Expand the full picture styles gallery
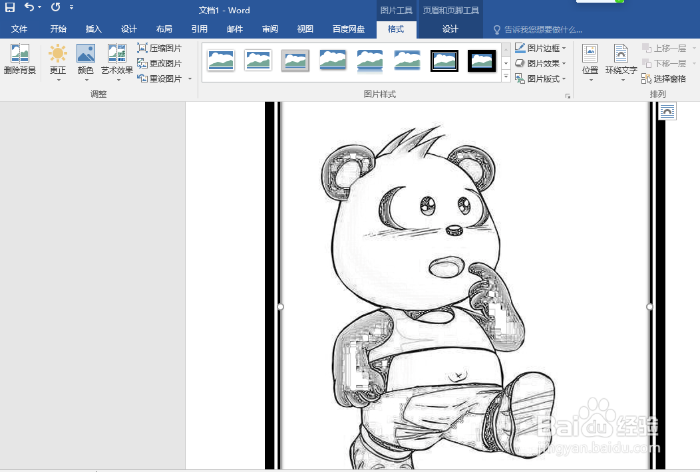Image resolution: width=700 pixels, height=472 pixels. pos(506,76)
